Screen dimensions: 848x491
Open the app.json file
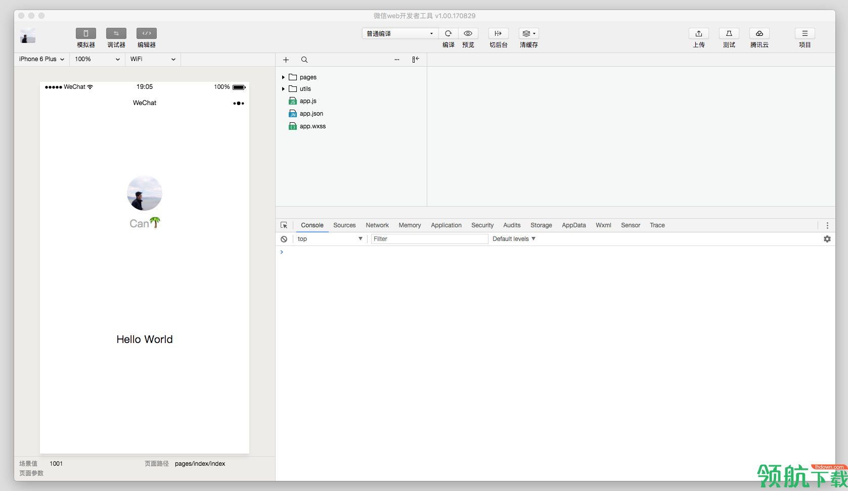click(311, 114)
